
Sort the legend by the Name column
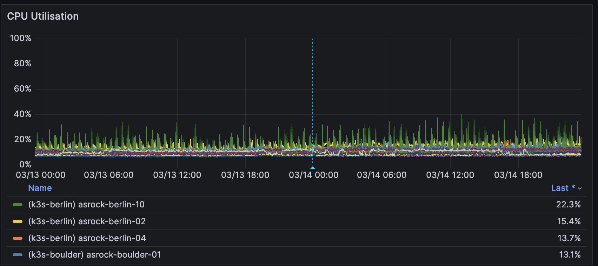click(40, 188)
